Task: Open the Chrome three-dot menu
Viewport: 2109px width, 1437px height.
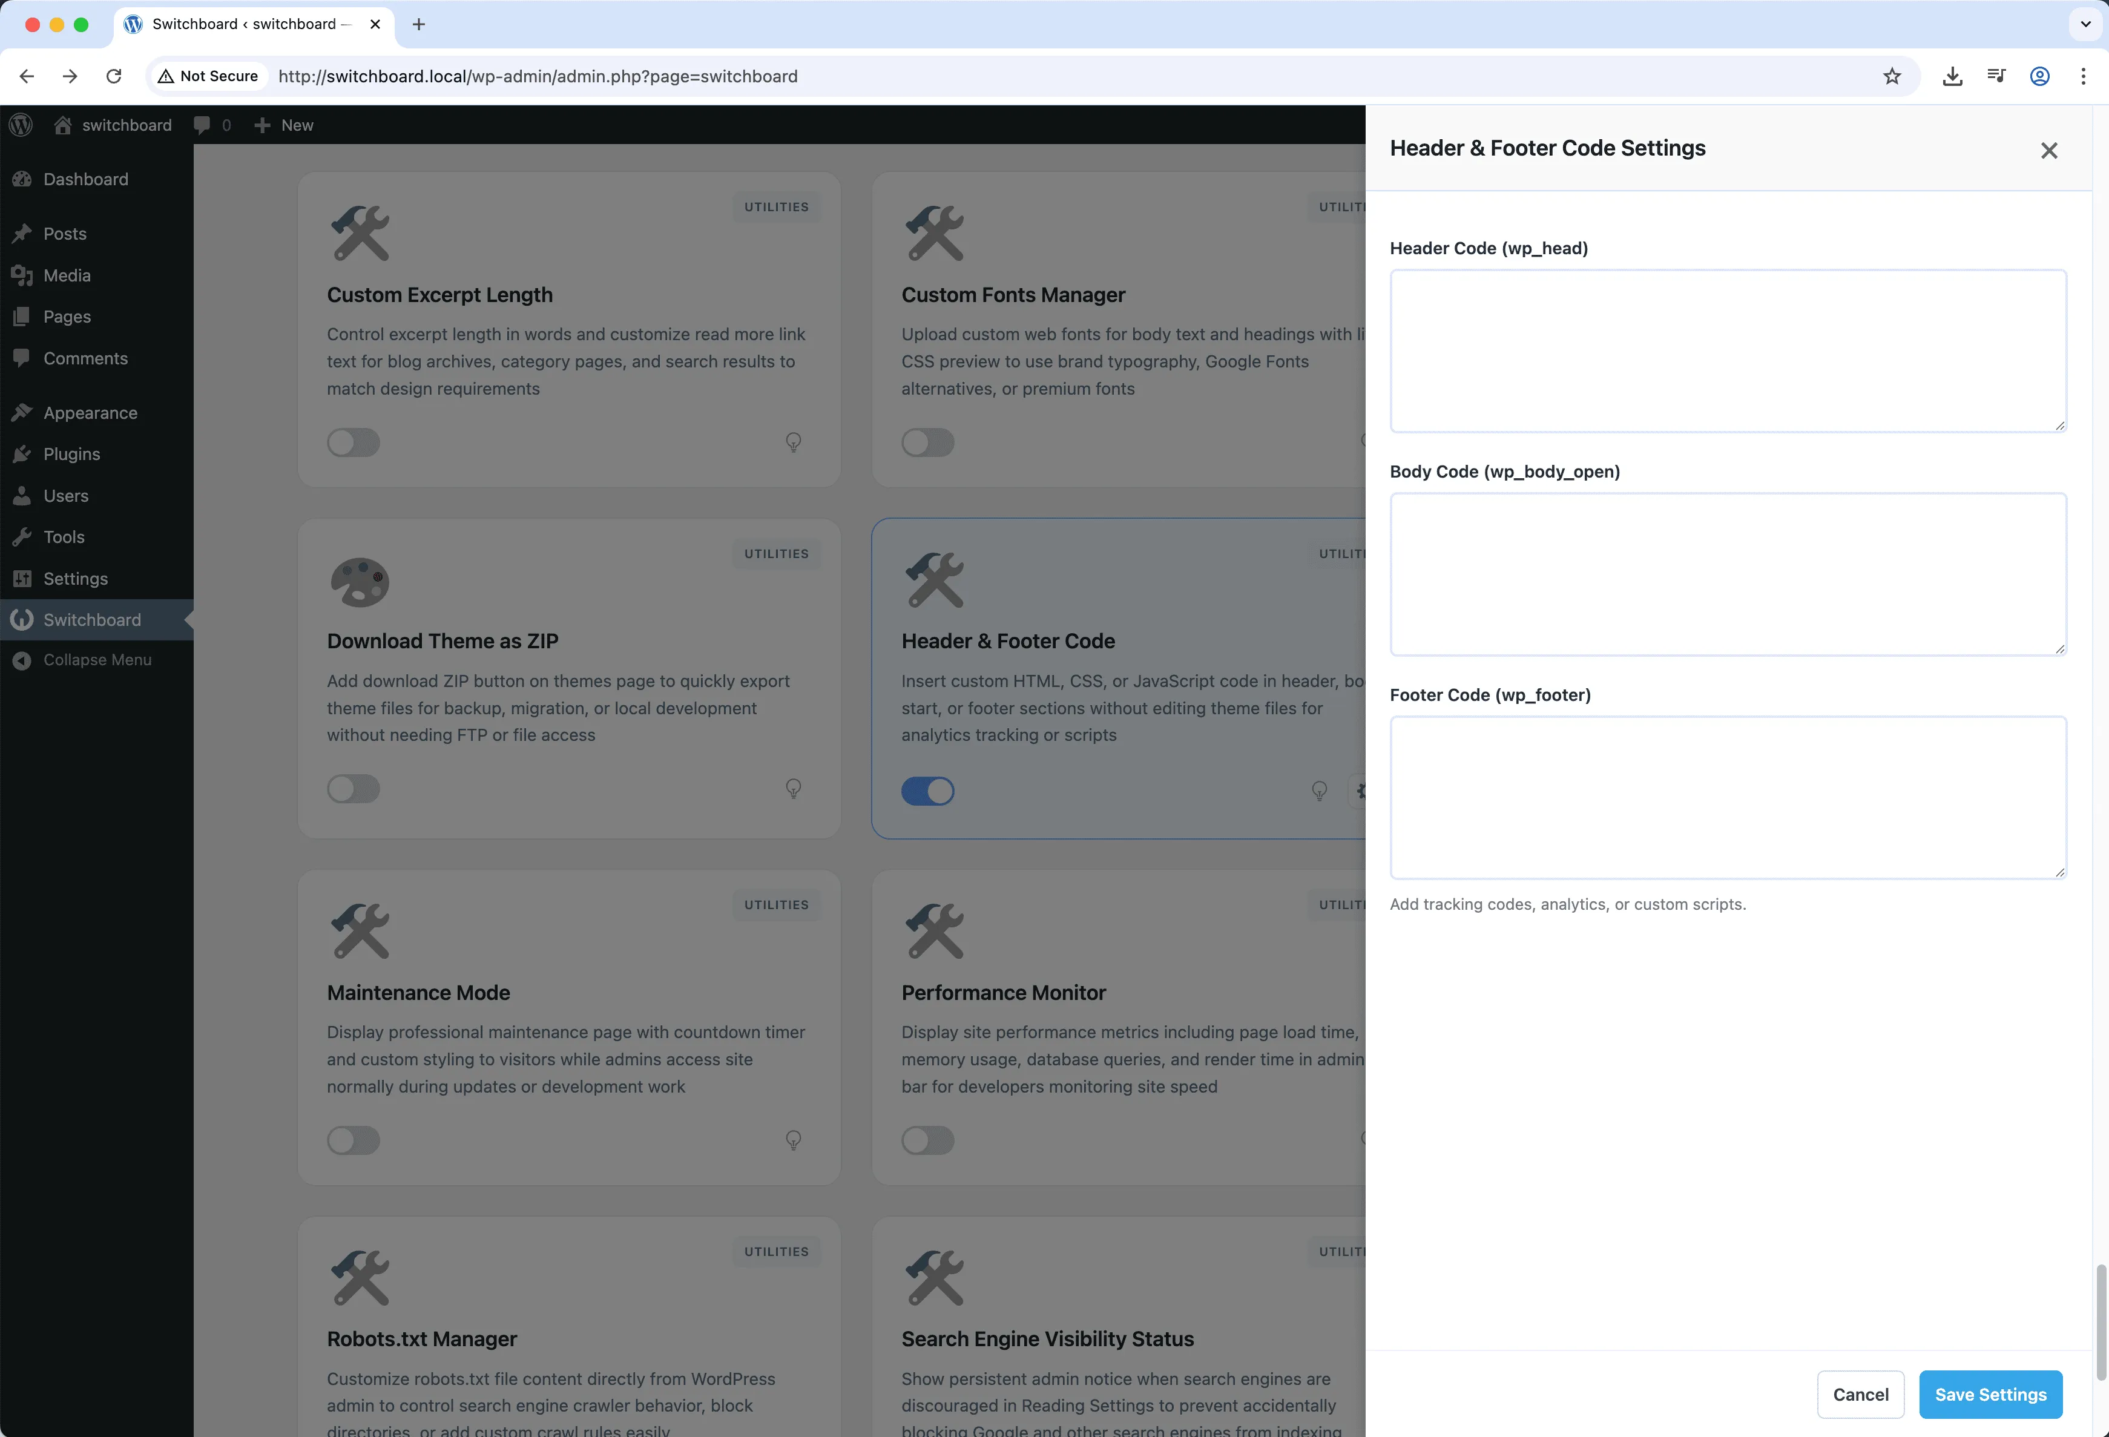Action: (x=2084, y=76)
